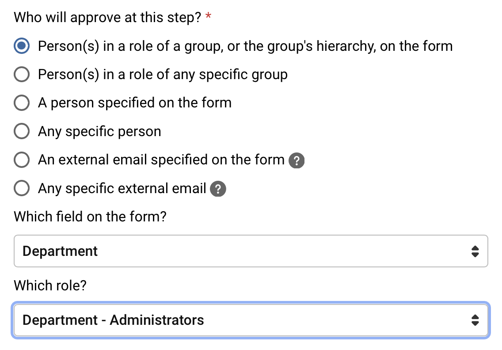Click the 'Any specific external email' label text

click(122, 189)
